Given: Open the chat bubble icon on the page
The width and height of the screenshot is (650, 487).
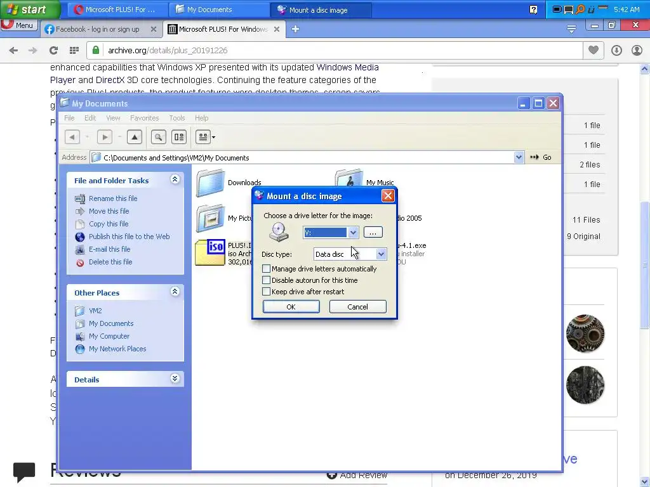Looking at the screenshot, I should [x=24, y=472].
